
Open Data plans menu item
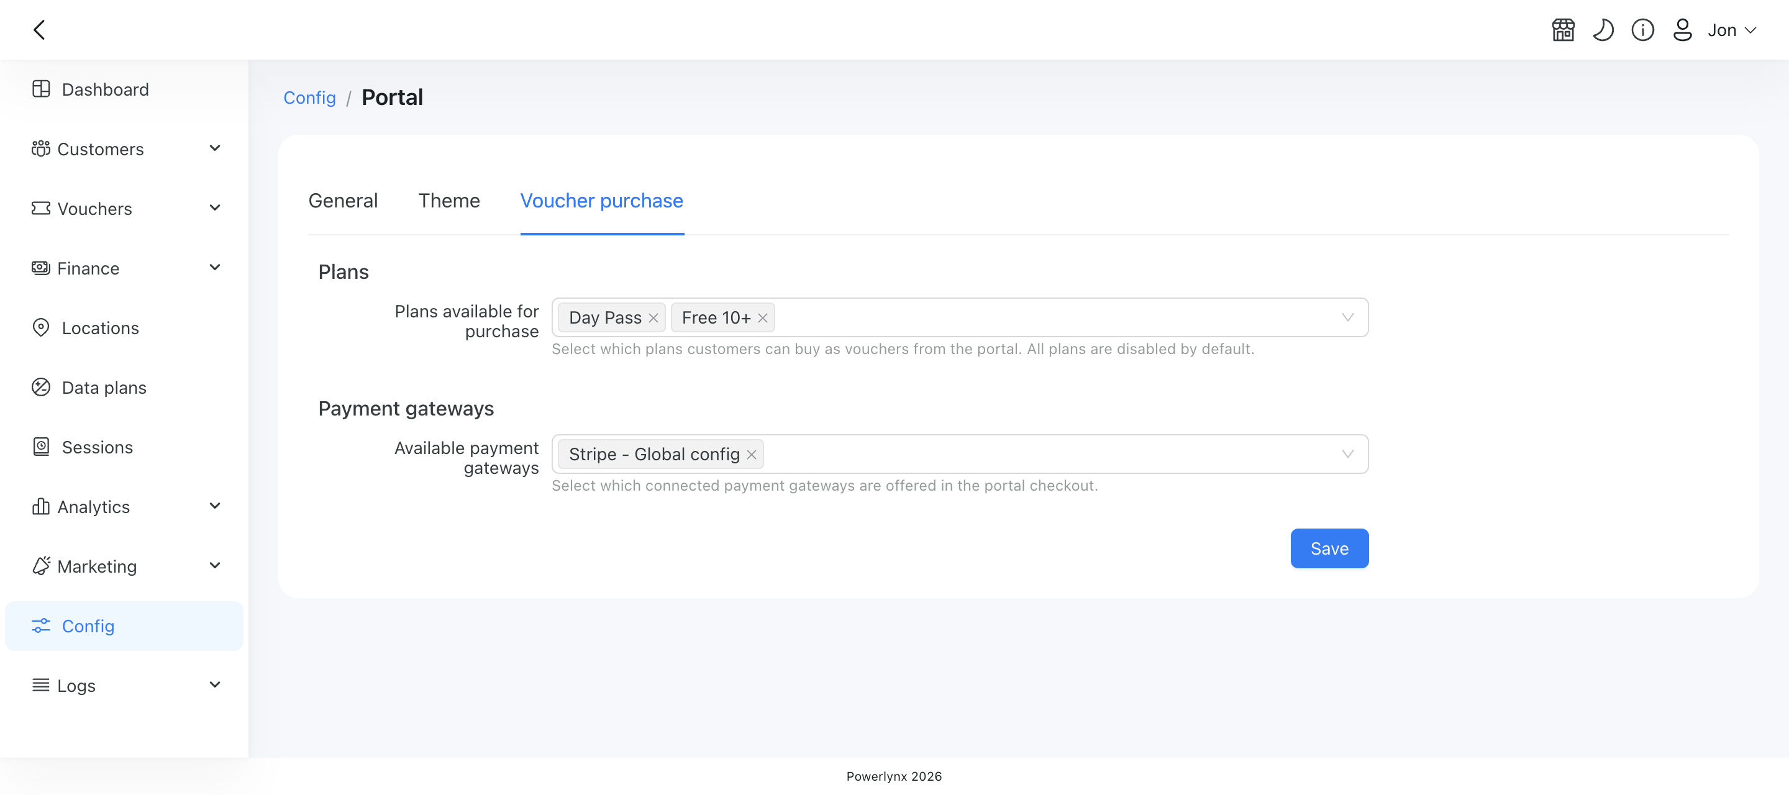coord(124,388)
